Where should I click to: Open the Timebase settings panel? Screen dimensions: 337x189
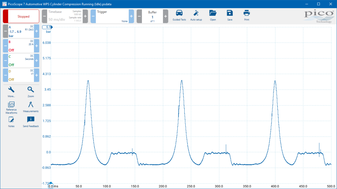65,16
